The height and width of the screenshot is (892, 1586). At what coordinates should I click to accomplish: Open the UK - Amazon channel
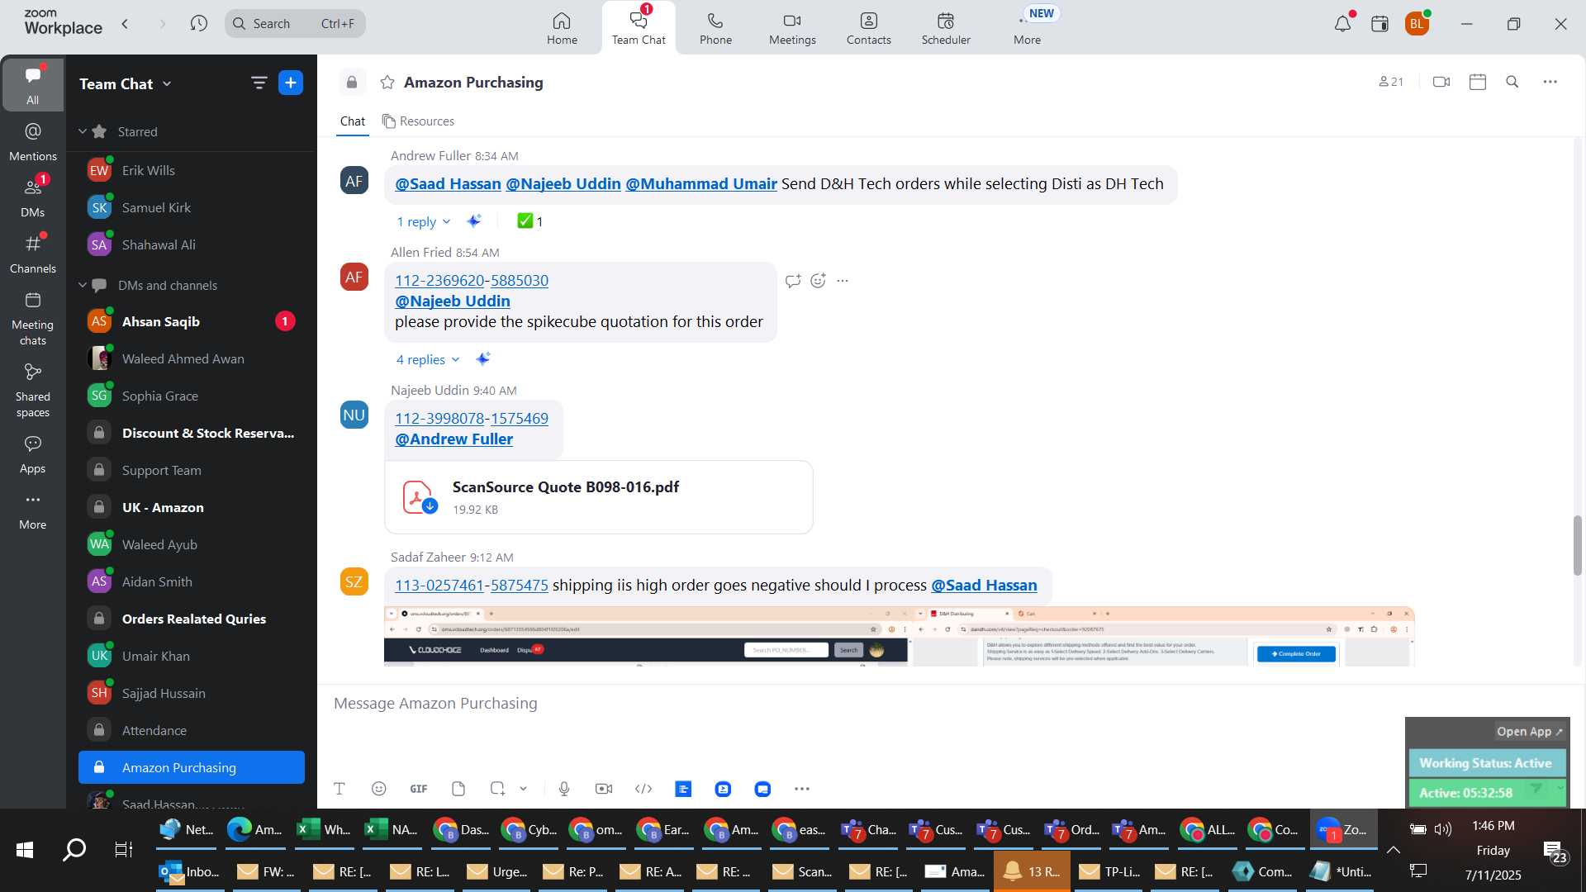[x=191, y=507]
